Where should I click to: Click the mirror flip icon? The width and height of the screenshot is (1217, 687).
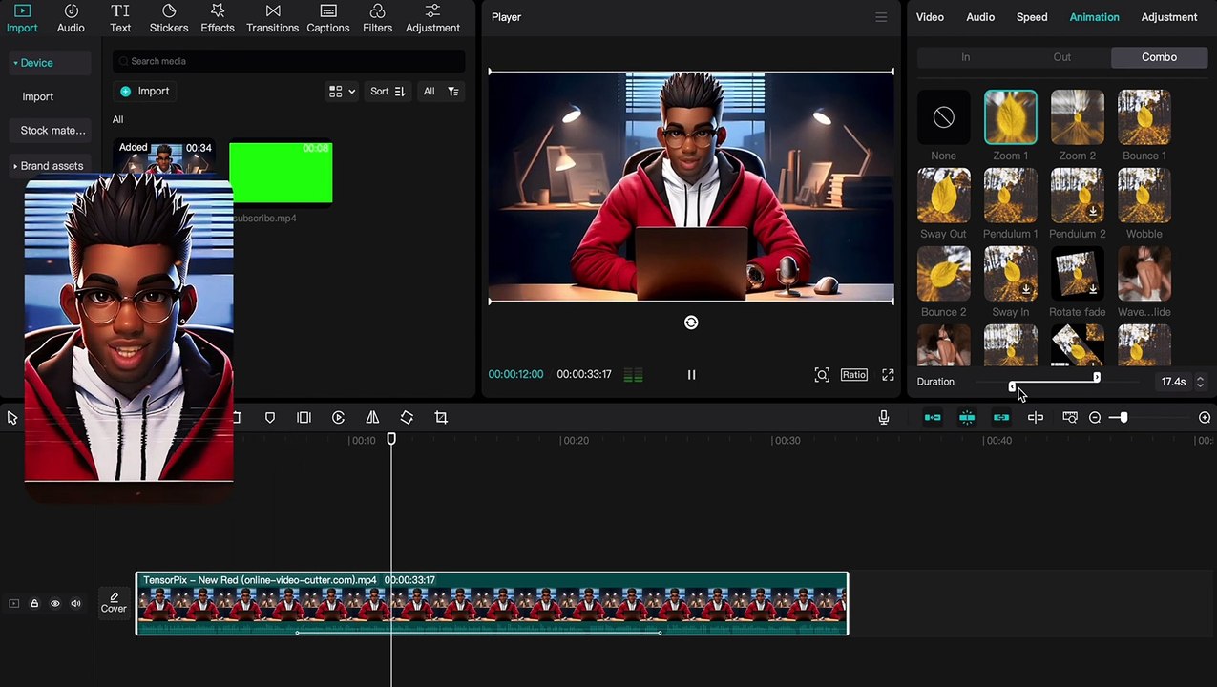pos(373,418)
